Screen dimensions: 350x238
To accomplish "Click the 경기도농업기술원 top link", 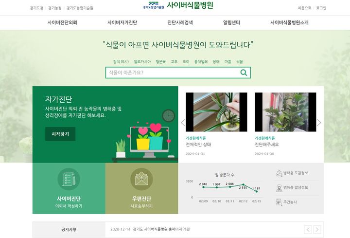I will 80,8.
